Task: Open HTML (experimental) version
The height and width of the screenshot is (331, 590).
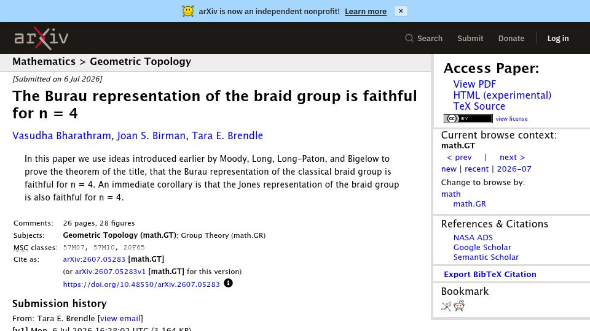Action: 502,96
